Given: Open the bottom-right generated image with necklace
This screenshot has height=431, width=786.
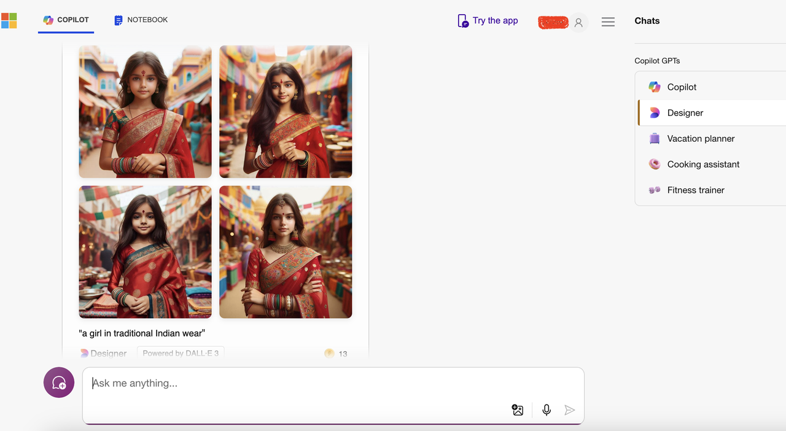Looking at the screenshot, I should click(286, 252).
